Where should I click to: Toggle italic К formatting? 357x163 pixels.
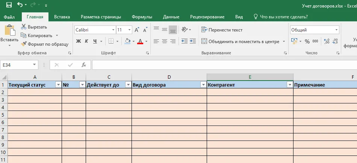86,41
